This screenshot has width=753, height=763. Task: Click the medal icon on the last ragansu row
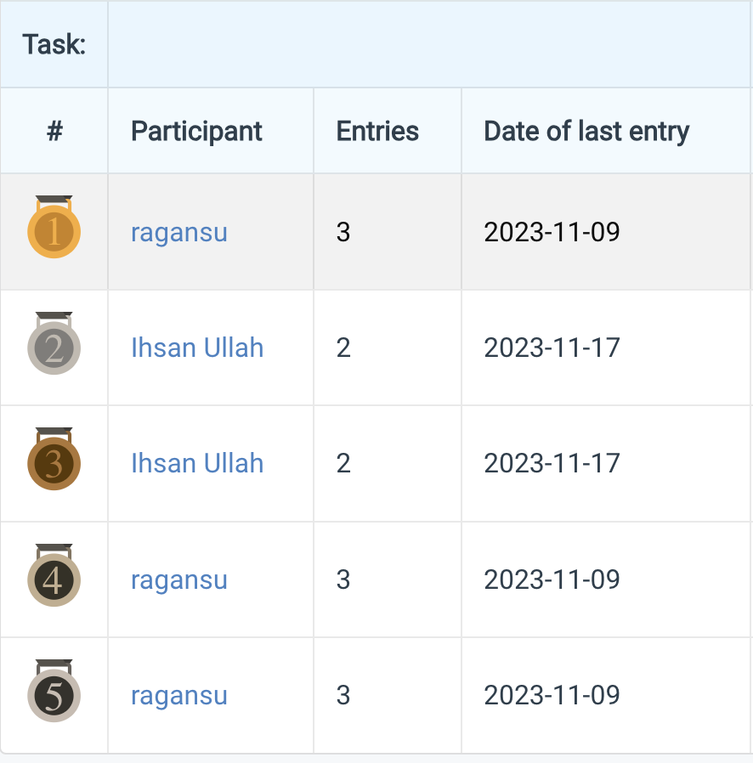pos(53,695)
